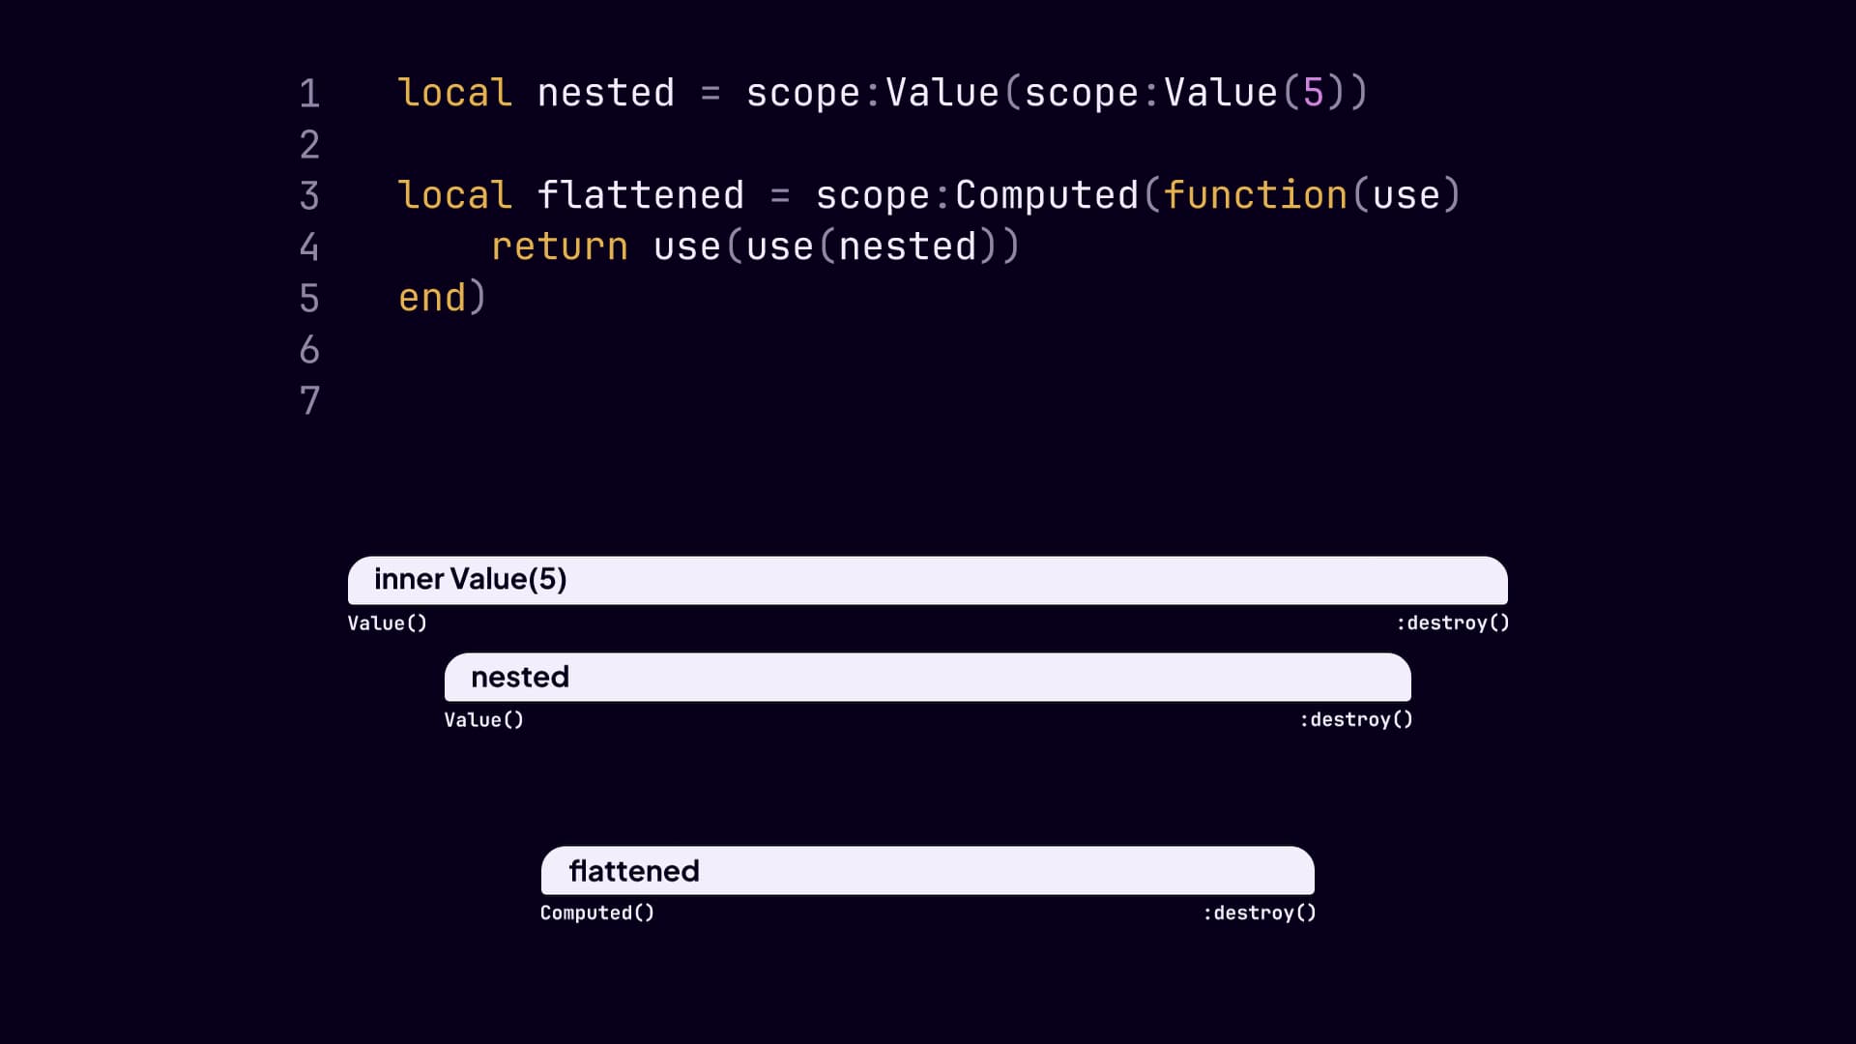Click the return statement on line 4
Screen dimensions: 1856x1044
click(x=560, y=246)
